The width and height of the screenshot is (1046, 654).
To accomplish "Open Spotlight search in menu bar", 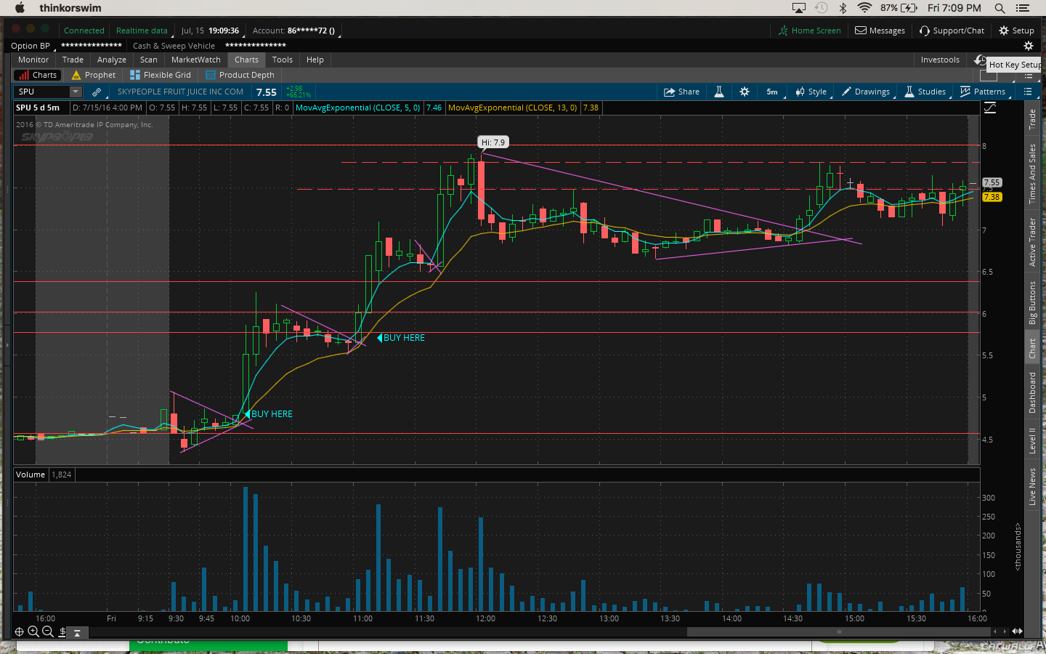I will (1000, 8).
